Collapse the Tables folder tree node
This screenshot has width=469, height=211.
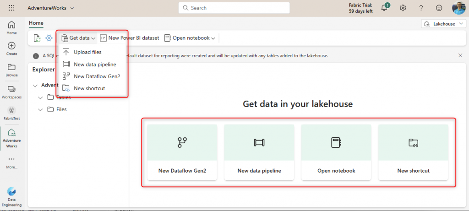(x=40, y=97)
